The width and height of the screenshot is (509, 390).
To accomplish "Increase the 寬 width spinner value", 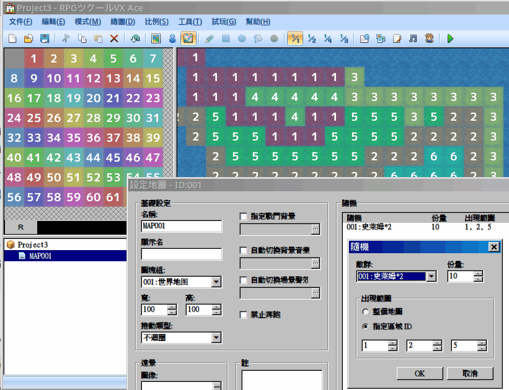I will click(172, 306).
